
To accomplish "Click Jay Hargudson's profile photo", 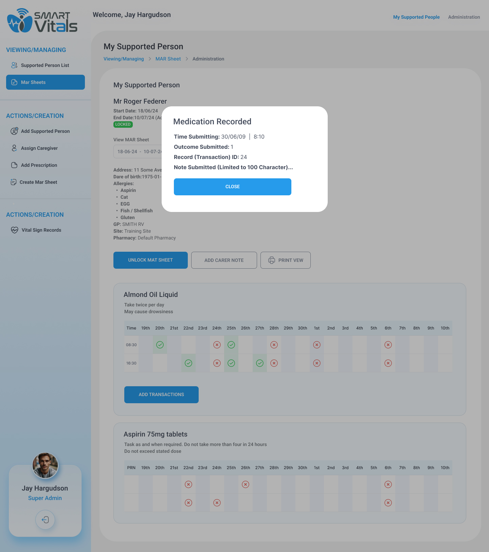I will [45, 465].
